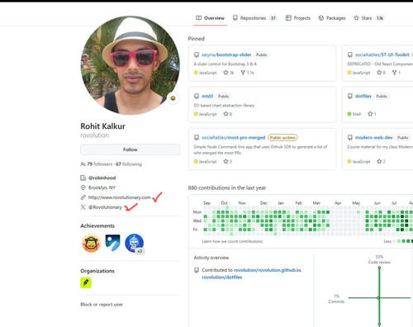This screenshot has height=327, width=413.
Task: View stars of dotfiles repository
Action: [x=372, y=114]
